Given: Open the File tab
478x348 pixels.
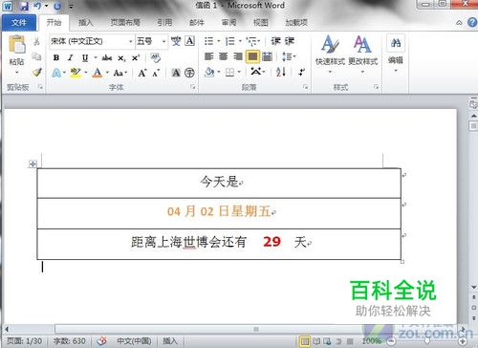Looking at the screenshot, I should [x=19, y=23].
